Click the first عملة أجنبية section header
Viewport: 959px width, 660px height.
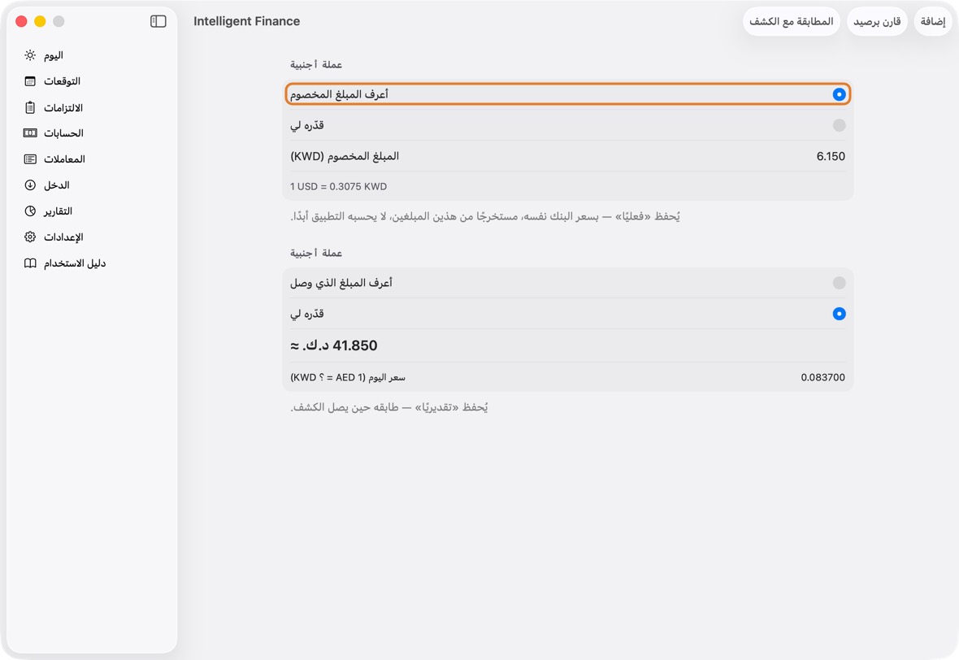tap(315, 65)
